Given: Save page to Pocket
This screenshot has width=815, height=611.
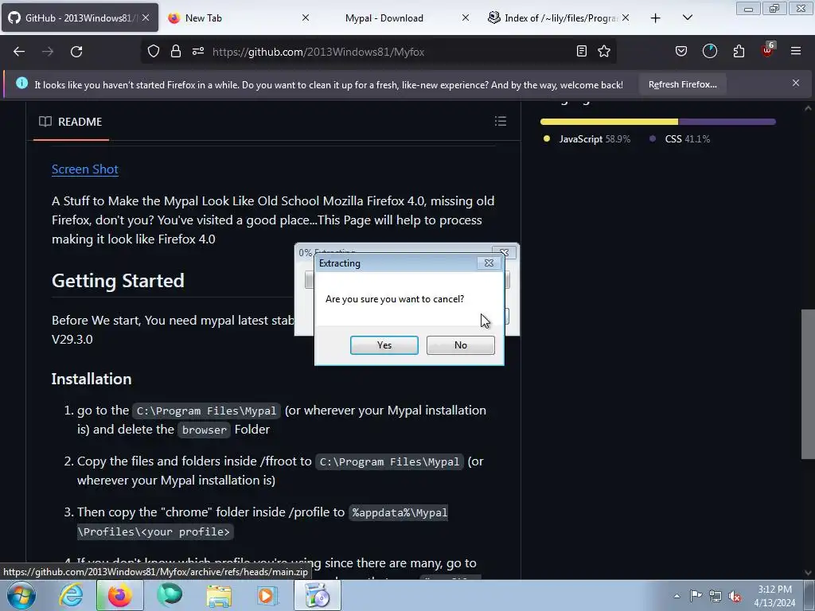Looking at the screenshot, I should (x=681, y=51).
